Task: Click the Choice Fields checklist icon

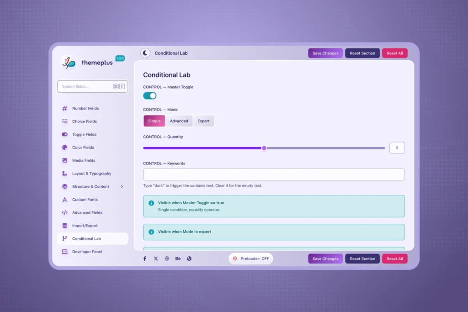Action: pos(65,122)
